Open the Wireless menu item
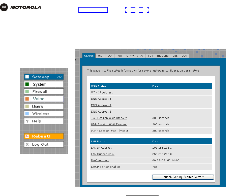Image resolution: width=237 pixels, height=196 pixels. 44,114
